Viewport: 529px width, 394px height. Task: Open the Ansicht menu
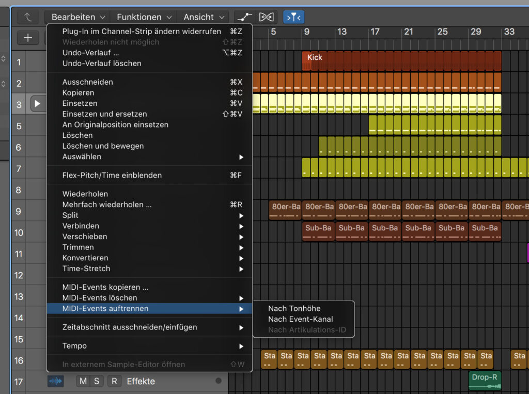pos(204,17)
